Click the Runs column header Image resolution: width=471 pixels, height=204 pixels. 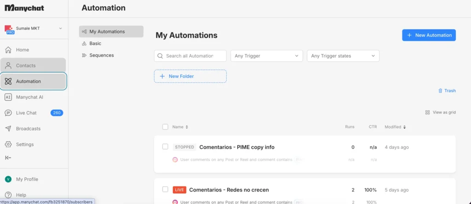point(350,127)
